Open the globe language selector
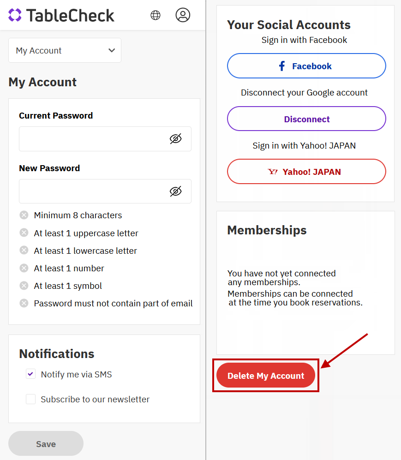 click(x=156, y=15)
